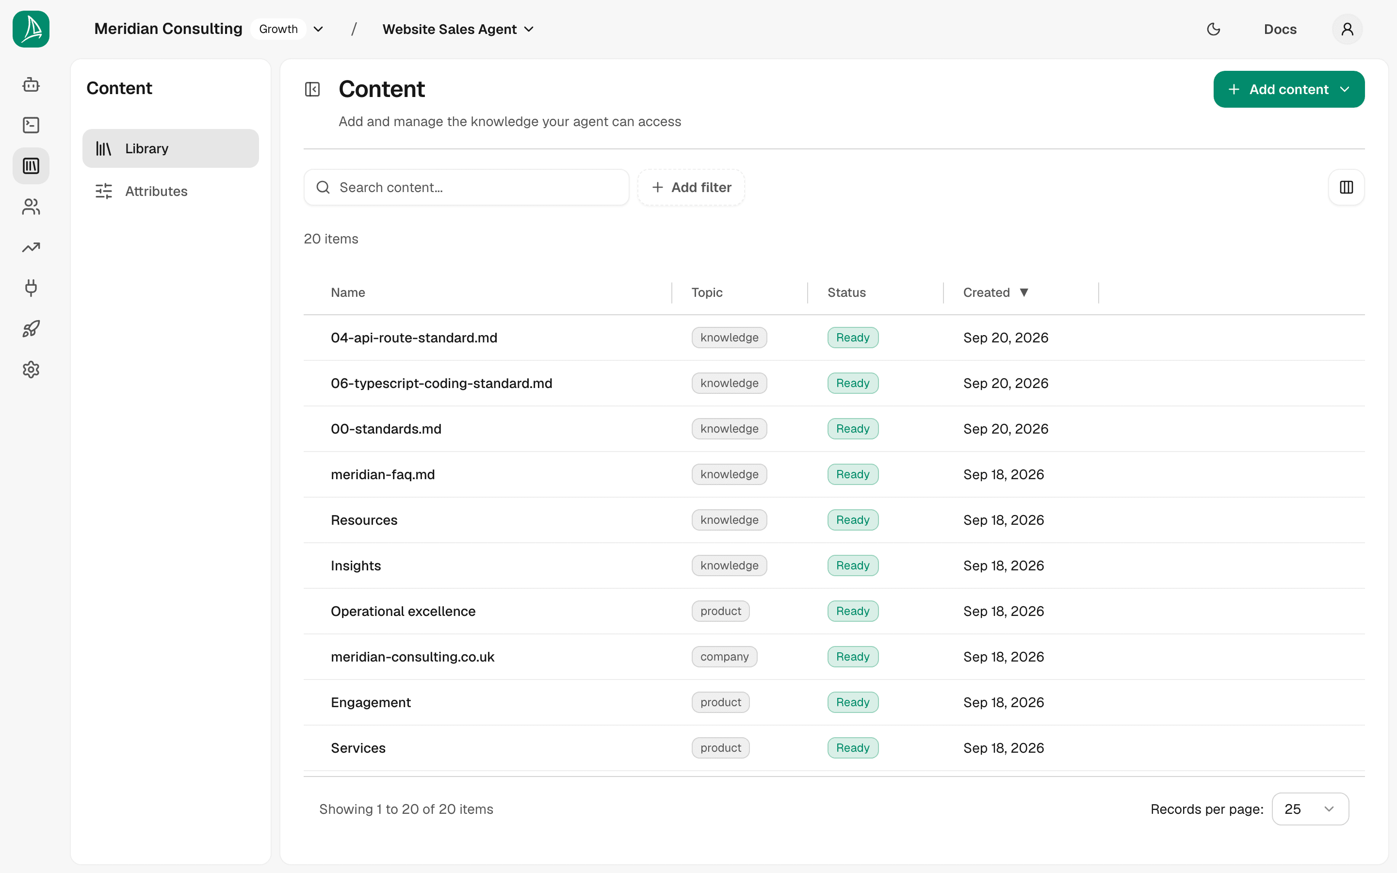The image size is (1397, 873).
Task: Open 00-standards.md item
Action: point(386,429)
